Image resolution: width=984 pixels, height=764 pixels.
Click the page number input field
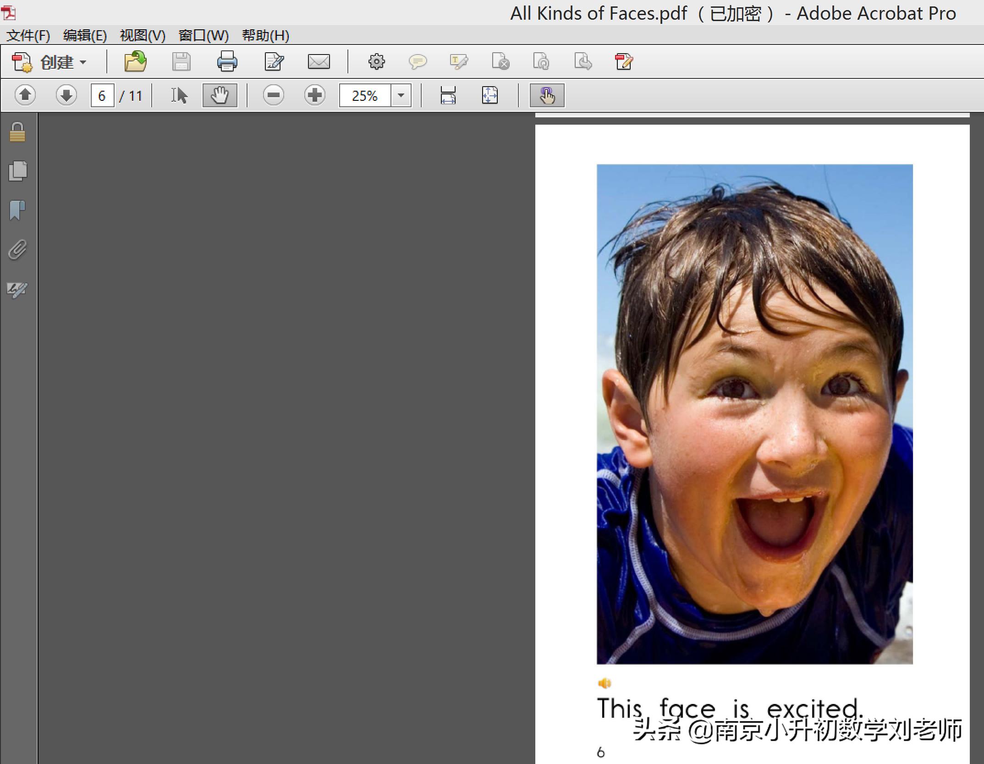pyautogui.click(x=102, y=95)
